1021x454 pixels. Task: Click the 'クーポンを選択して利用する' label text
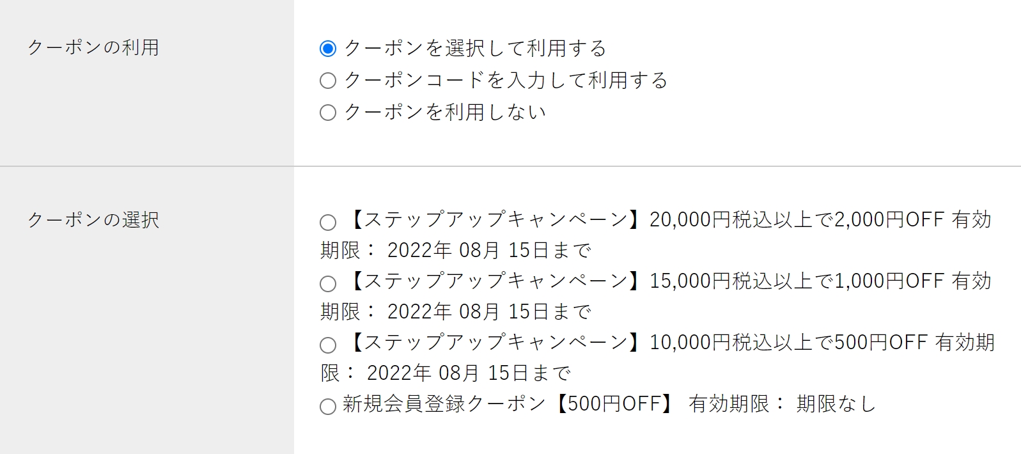coord(474,49)
